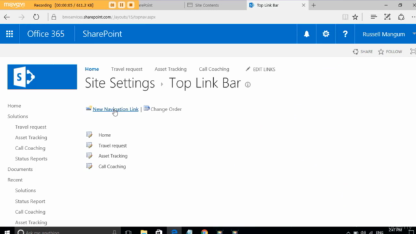The image size is (416, 234).
Task: Click the edit icon beside Home link
Action: point(89,135)
